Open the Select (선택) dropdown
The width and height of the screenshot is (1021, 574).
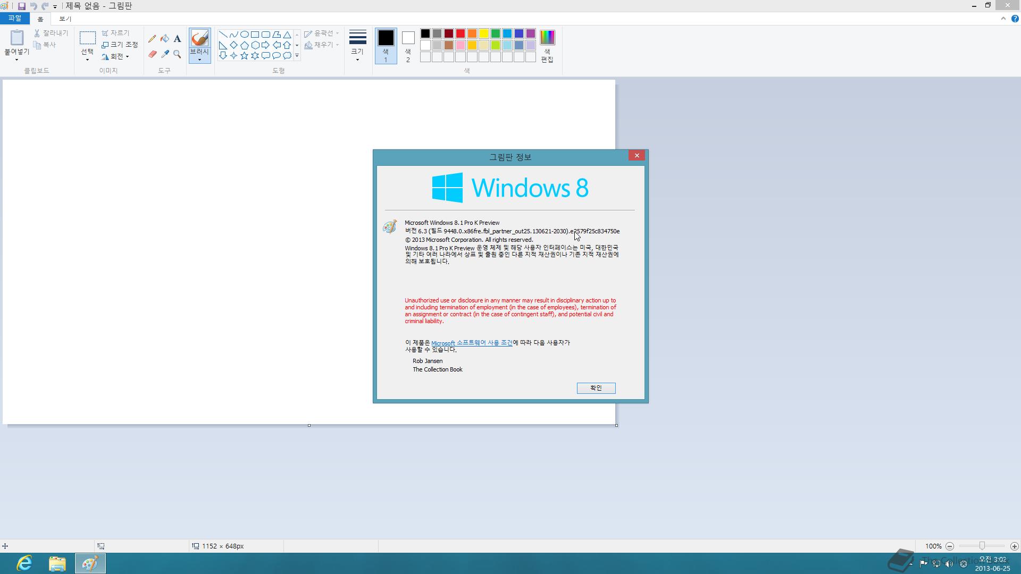pos(87,59)
